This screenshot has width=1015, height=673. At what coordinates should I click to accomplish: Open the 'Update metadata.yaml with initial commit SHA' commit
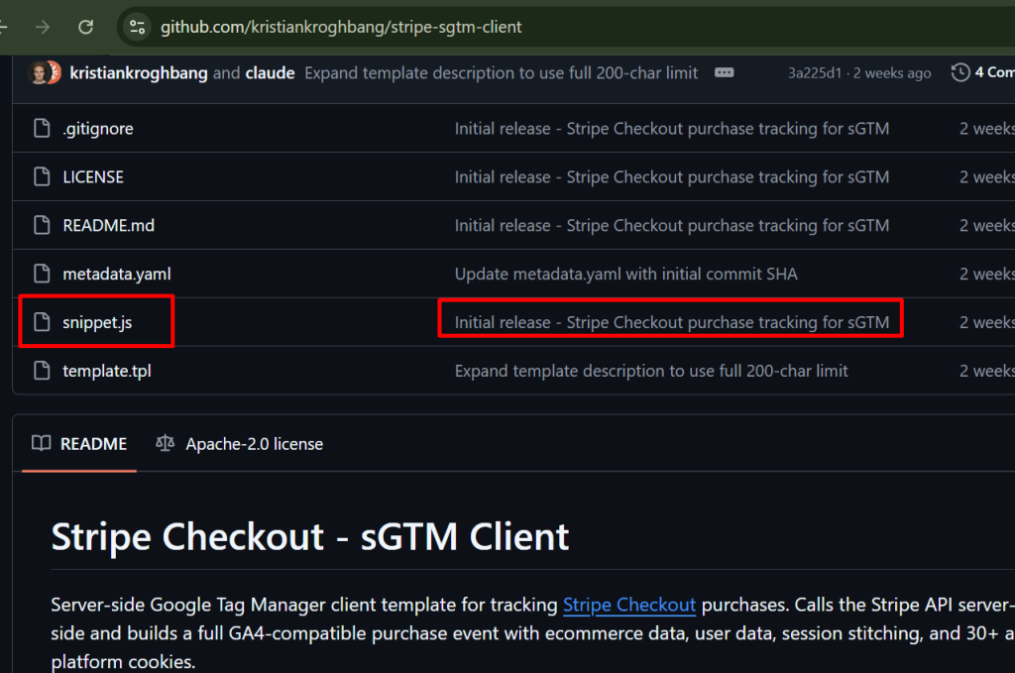tap(625, 274)
